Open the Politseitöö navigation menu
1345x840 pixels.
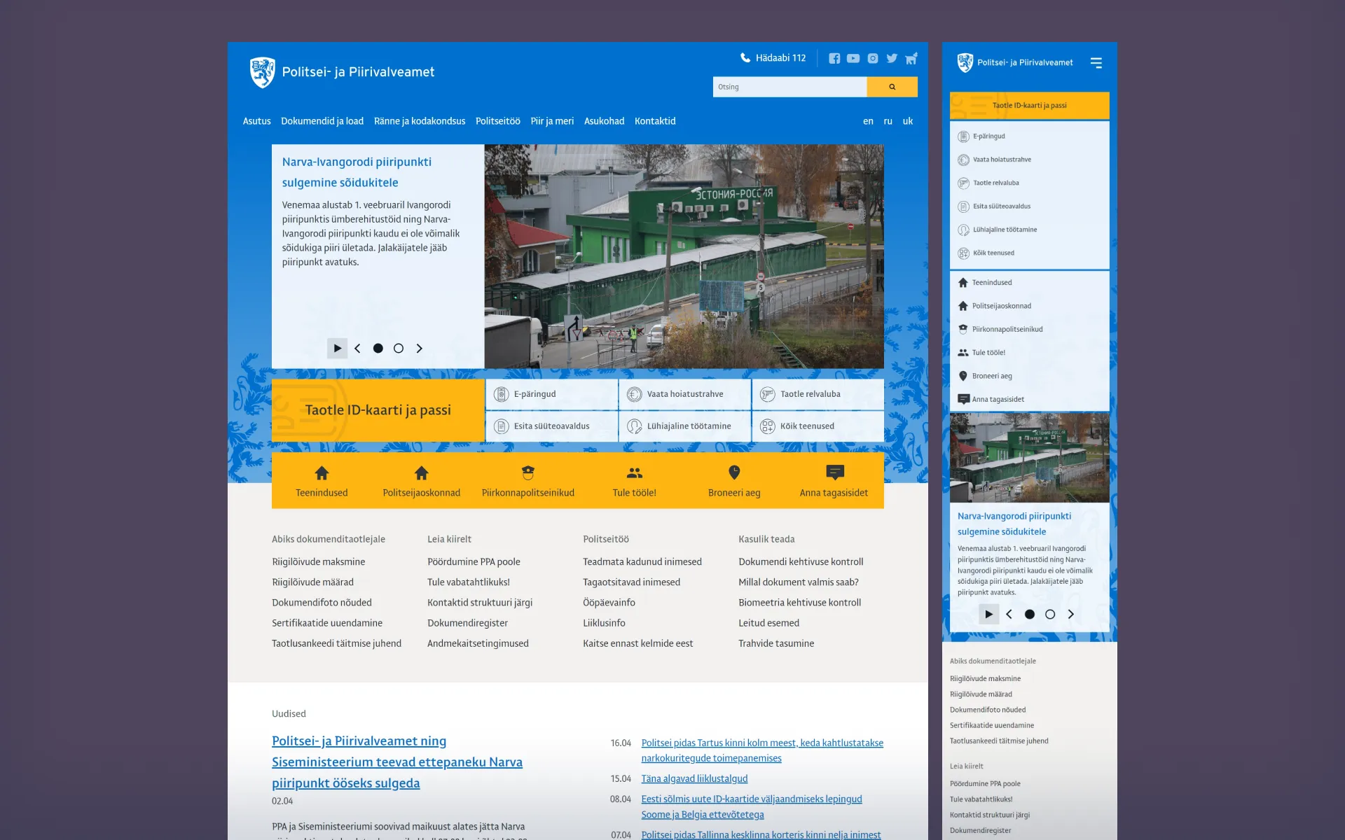click(497, 121)
